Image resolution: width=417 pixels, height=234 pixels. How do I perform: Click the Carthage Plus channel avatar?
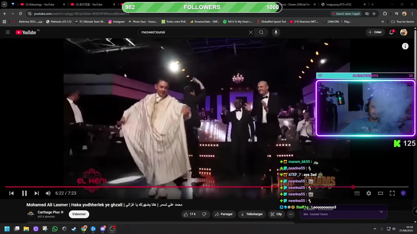(x=31, y=214)
